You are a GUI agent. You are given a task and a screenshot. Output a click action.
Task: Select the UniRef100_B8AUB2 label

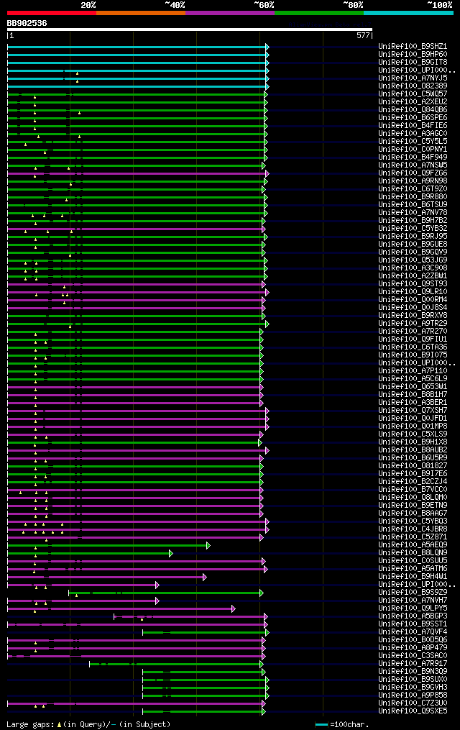(x=413, y=450)
